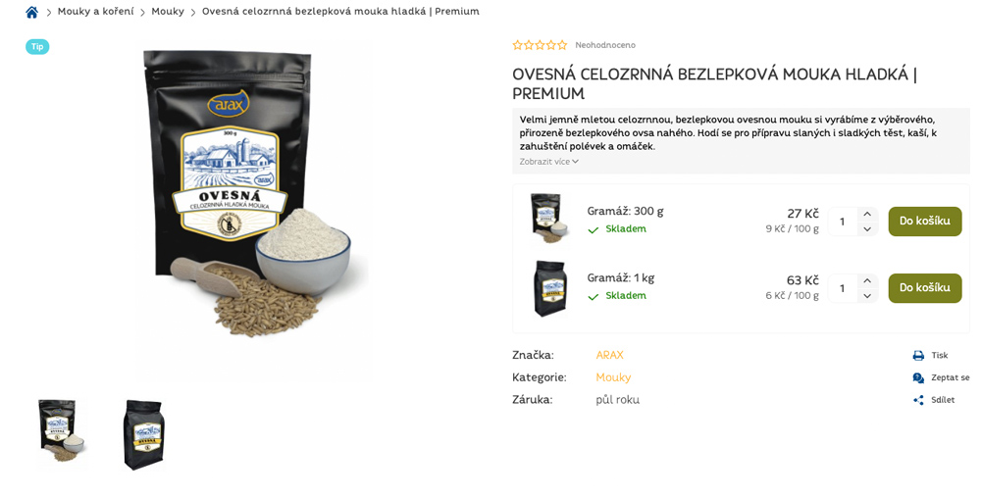Open Mouky a koření breadcrumb

(x=96, y=11)
